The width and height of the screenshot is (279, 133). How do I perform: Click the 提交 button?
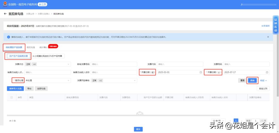click(138, 129)
